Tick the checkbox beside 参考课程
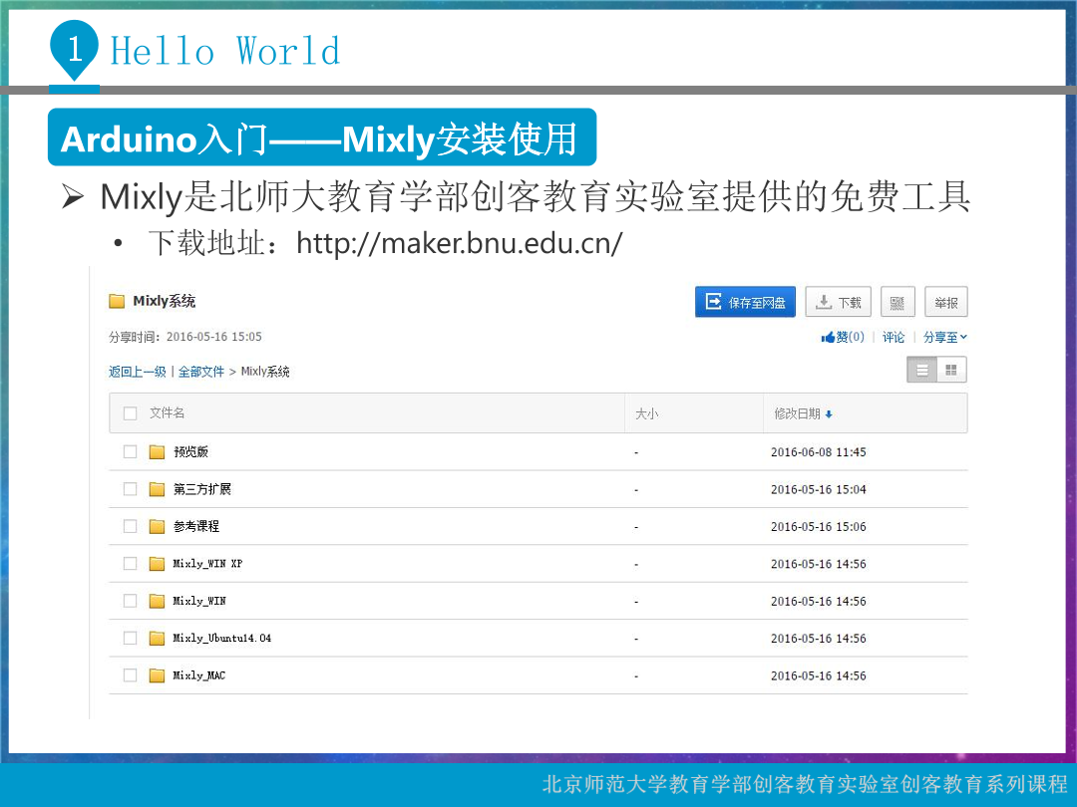Viewport: 1077px width, 807px height. [130, 526]
